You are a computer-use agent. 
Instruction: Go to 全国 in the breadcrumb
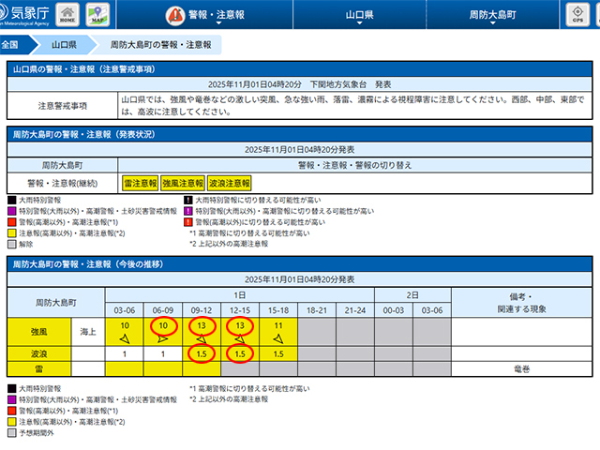11,44
